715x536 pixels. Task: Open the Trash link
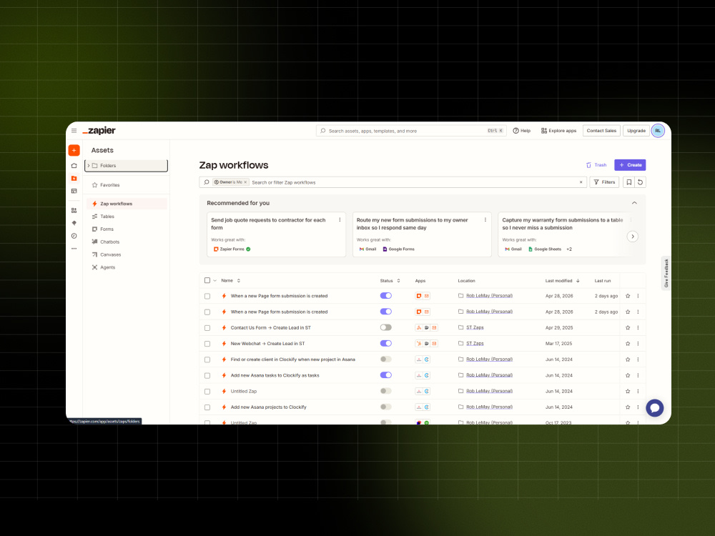point(596,165)
